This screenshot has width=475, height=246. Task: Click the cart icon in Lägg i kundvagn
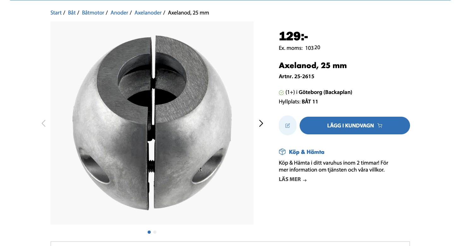click(x=380, y=126)
